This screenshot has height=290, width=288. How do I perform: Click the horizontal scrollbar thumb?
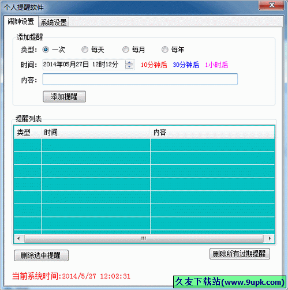pyautogui.click(x=144, y=239)
